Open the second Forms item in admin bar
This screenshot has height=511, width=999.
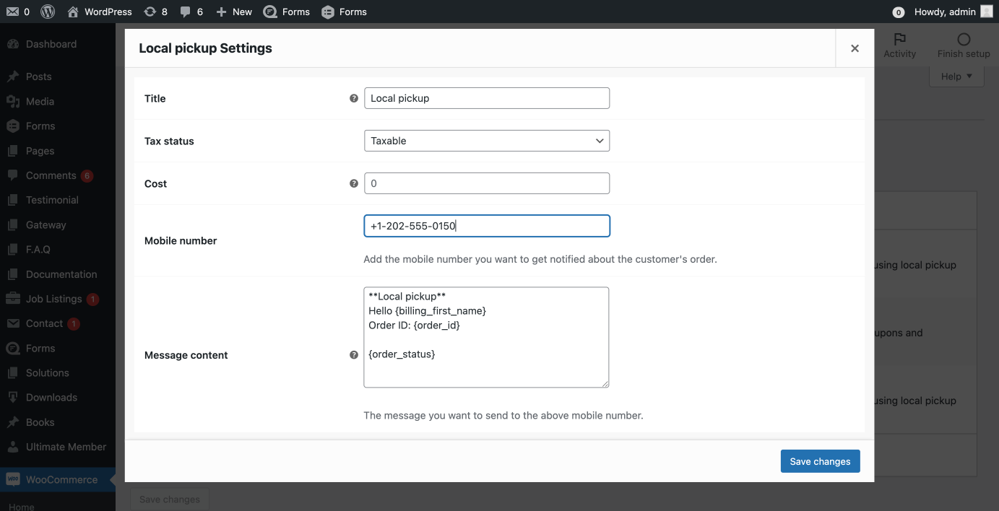coord(344,12)
